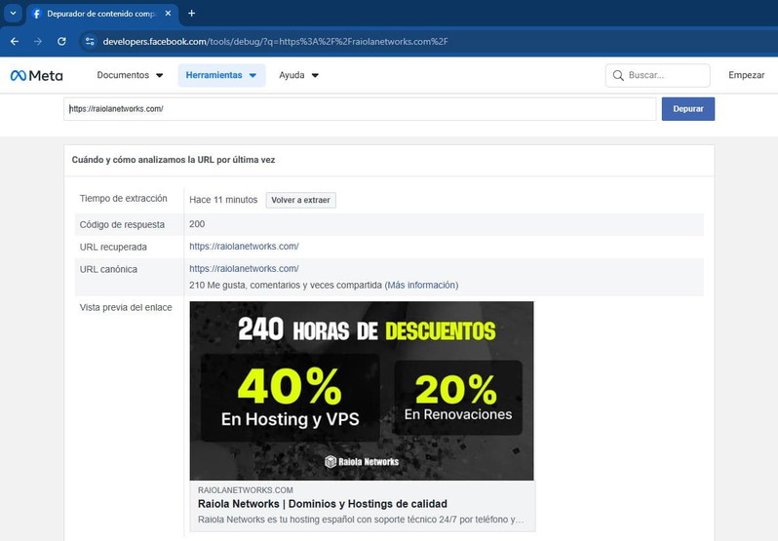This screenshot has height=541, width=778.
Task: Open a new browser tab
Action: [191, 14]
